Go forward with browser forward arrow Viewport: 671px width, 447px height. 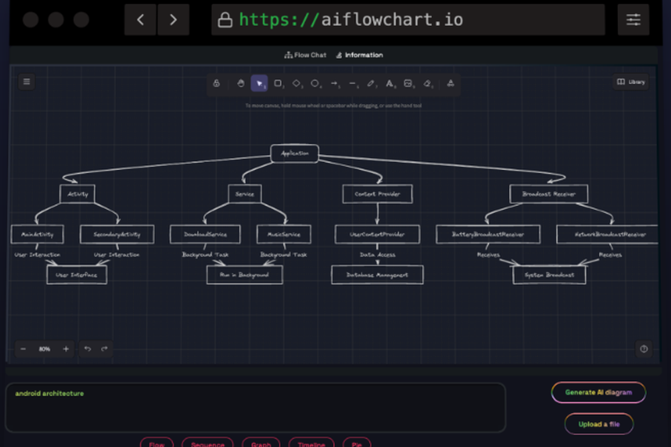[x=173, y=19]
